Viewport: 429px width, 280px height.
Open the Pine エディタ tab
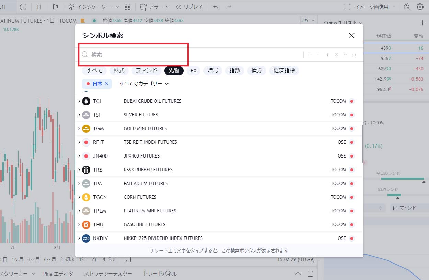point(58,273)
